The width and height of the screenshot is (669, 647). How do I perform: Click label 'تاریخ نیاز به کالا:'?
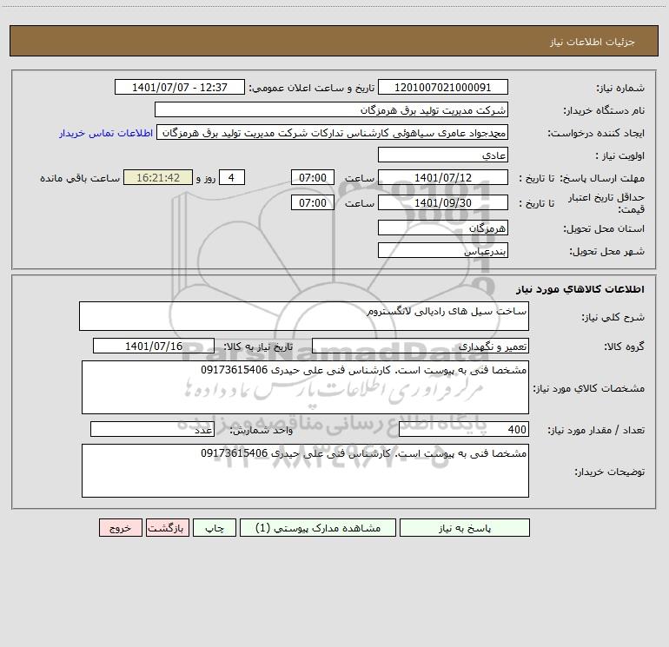pyautogui.click(x=258, y=347)
